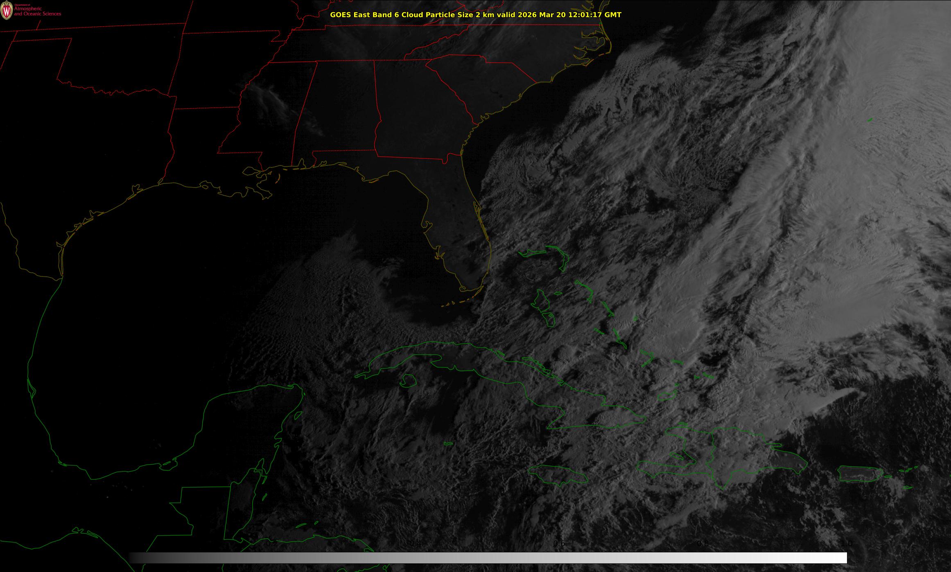Click the Atmospheric and Oceanic Sciences text
Image resolution: width=951 pixels, height=572 pixels.
point(37,11)
